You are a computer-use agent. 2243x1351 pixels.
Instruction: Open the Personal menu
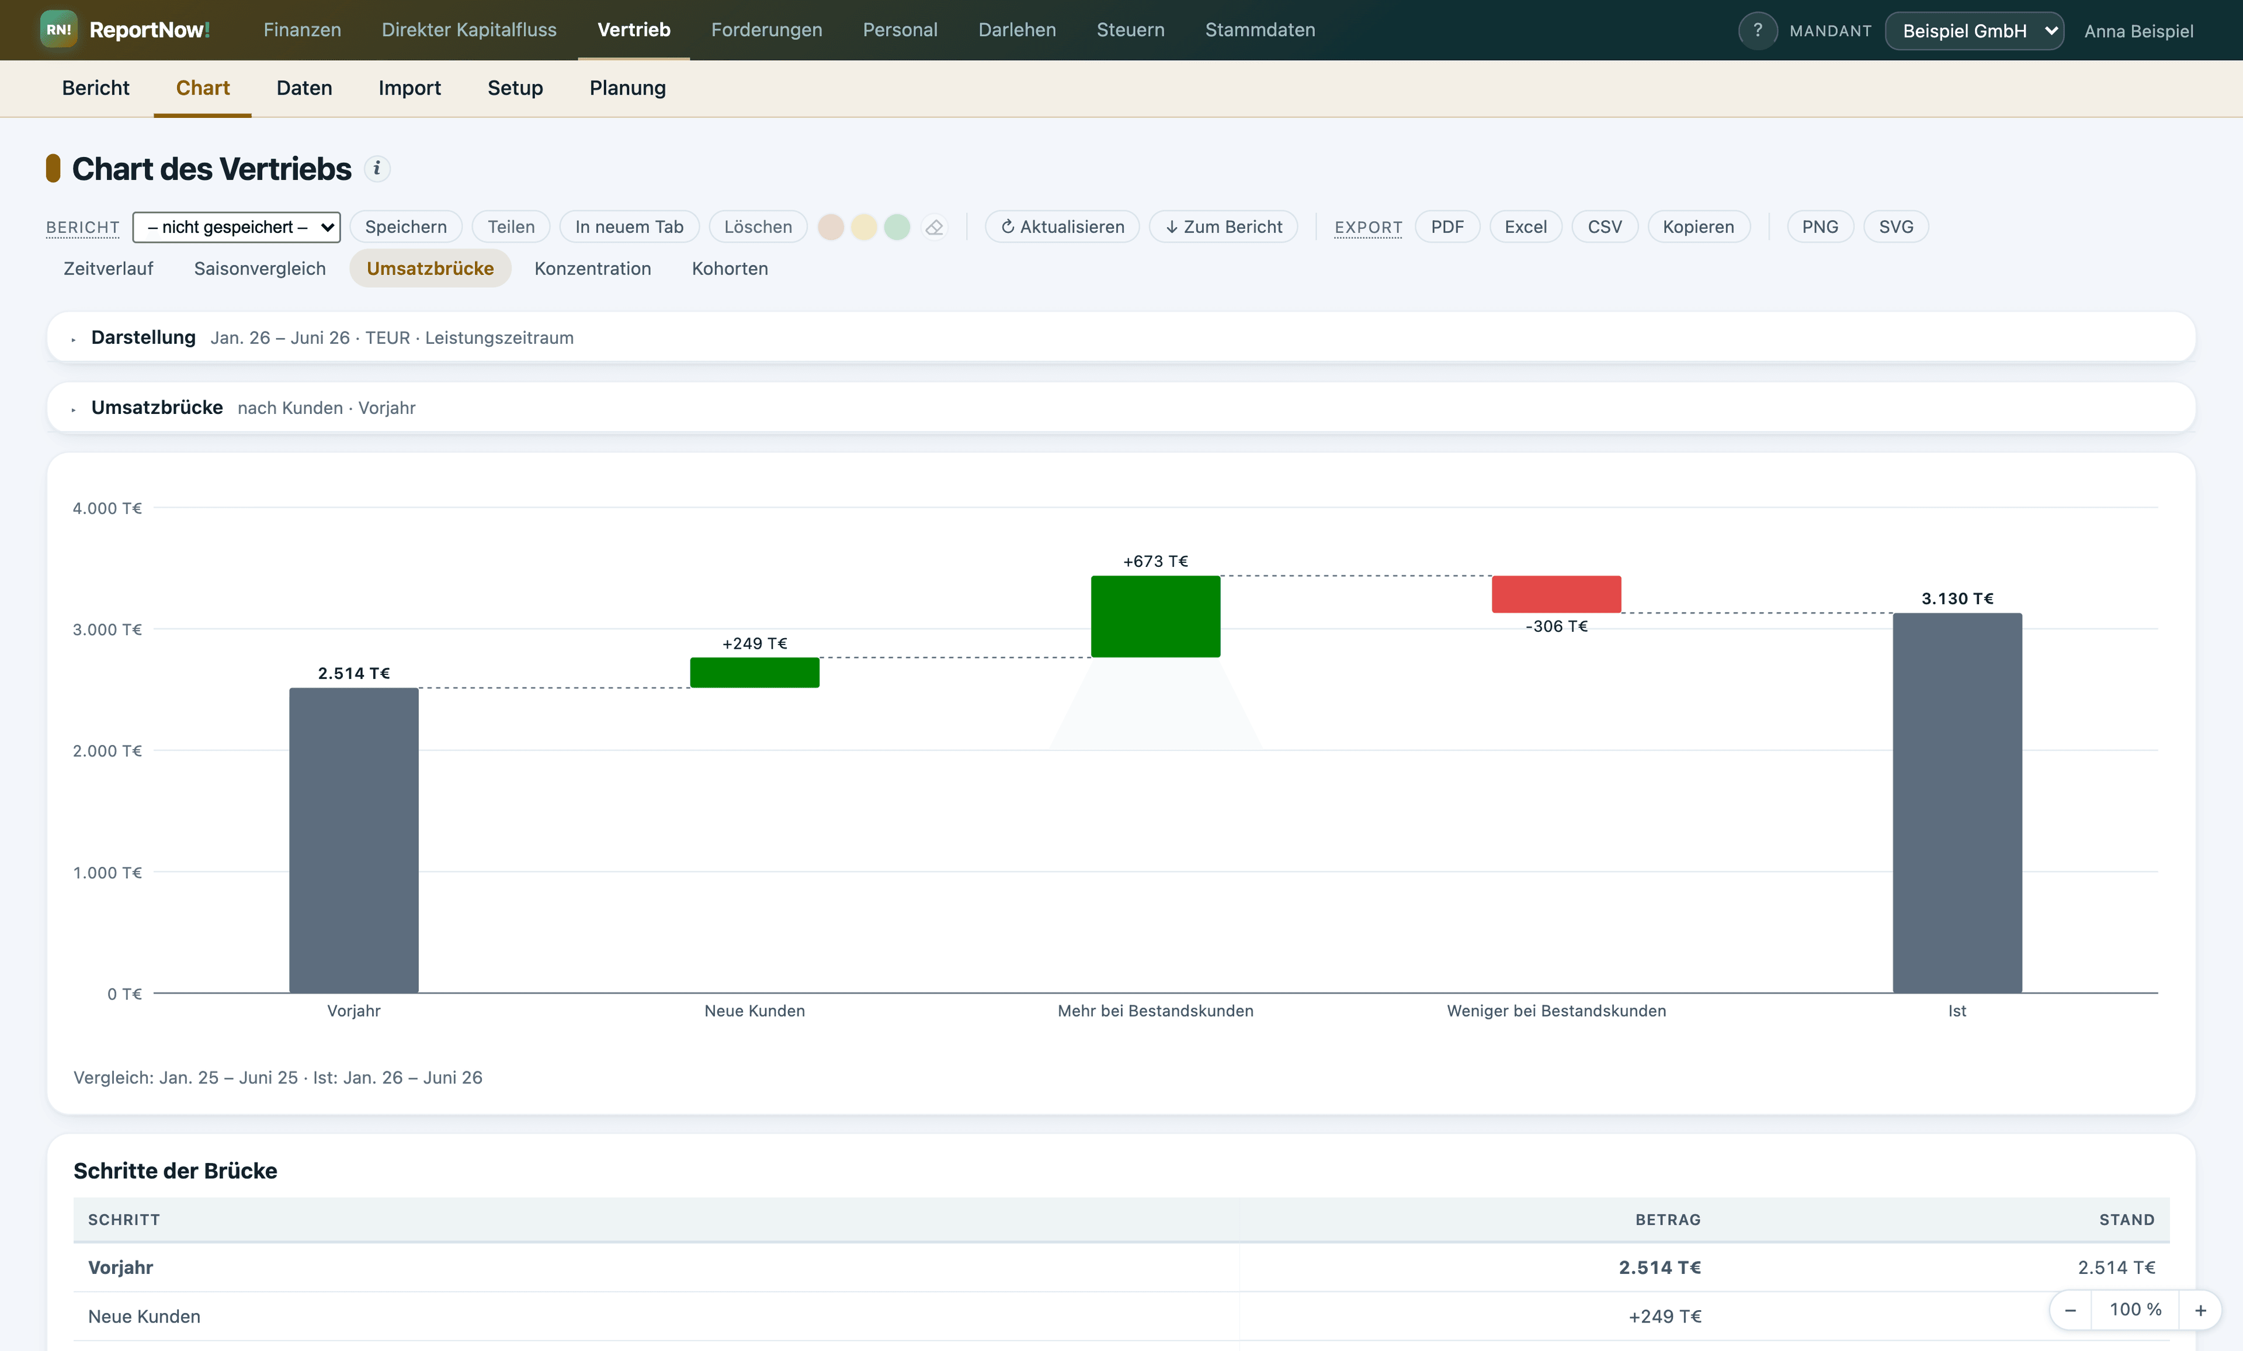[900, 30]
